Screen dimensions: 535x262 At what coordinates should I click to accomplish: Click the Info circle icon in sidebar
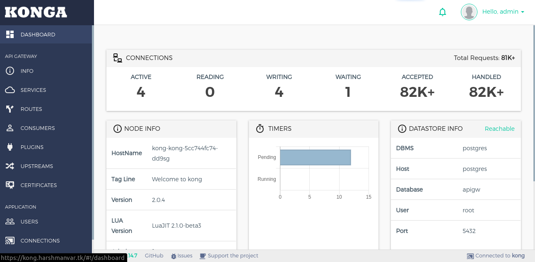10,71
